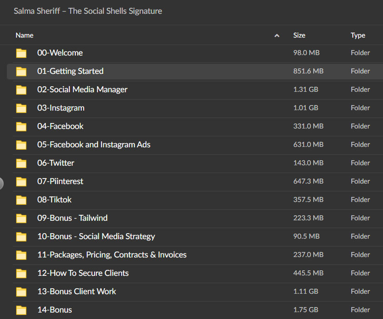Click the 06-Twitter folder icon
Screen dimensions: 383x319
(x=21, y=163)
